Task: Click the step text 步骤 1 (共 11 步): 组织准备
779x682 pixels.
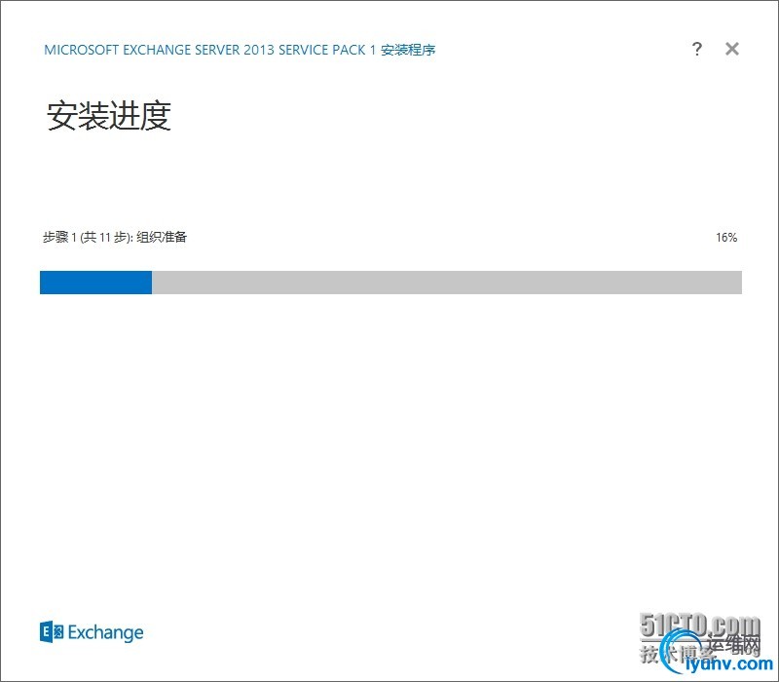Action: tap(115, 237)
